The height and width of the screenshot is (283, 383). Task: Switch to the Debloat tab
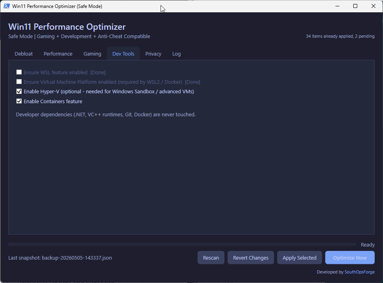point(24,54)
